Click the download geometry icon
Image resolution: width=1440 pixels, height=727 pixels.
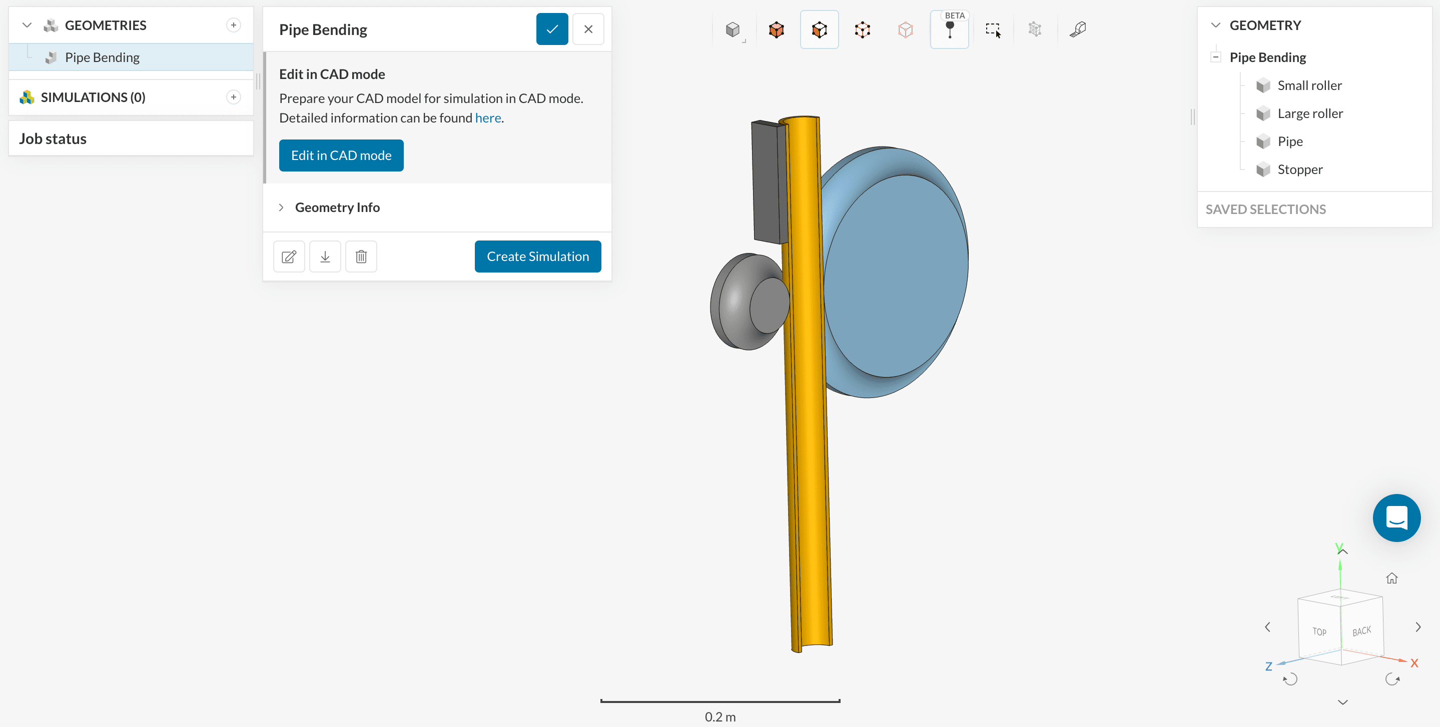[x=325, y=256]
